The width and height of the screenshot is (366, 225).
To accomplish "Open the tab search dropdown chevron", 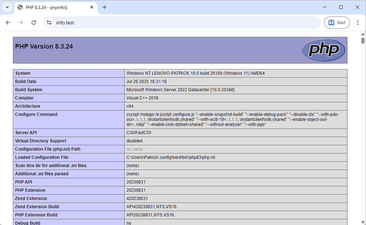I will (7, 7).
